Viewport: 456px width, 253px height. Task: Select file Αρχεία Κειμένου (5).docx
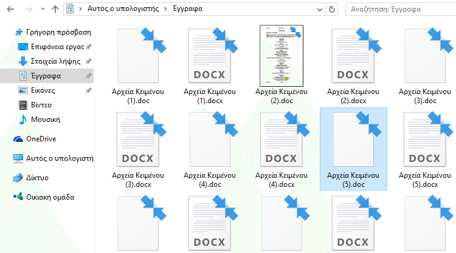pos(425,150)
